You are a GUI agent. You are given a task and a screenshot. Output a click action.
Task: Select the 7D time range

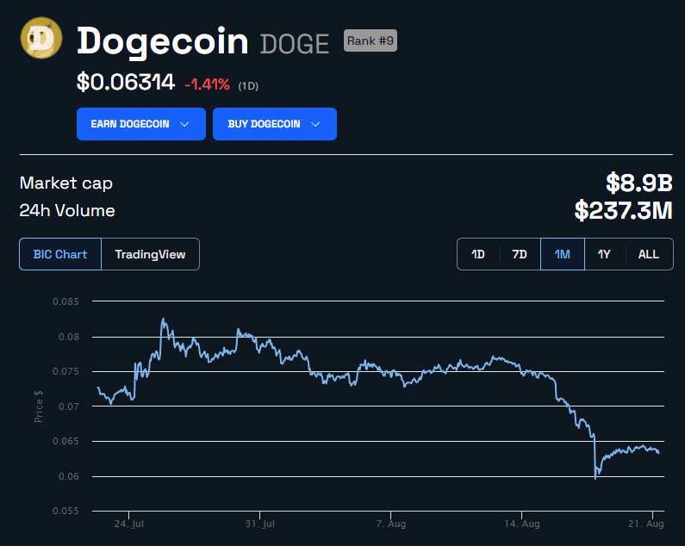click(x=520, y=254)
